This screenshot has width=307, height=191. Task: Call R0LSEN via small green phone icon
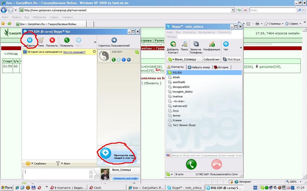coord(114,60)
